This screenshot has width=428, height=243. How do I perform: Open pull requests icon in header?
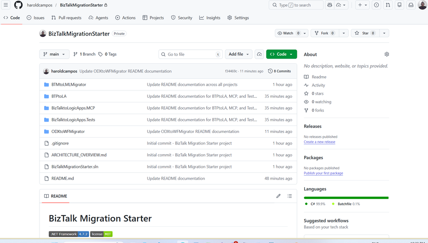388,5
